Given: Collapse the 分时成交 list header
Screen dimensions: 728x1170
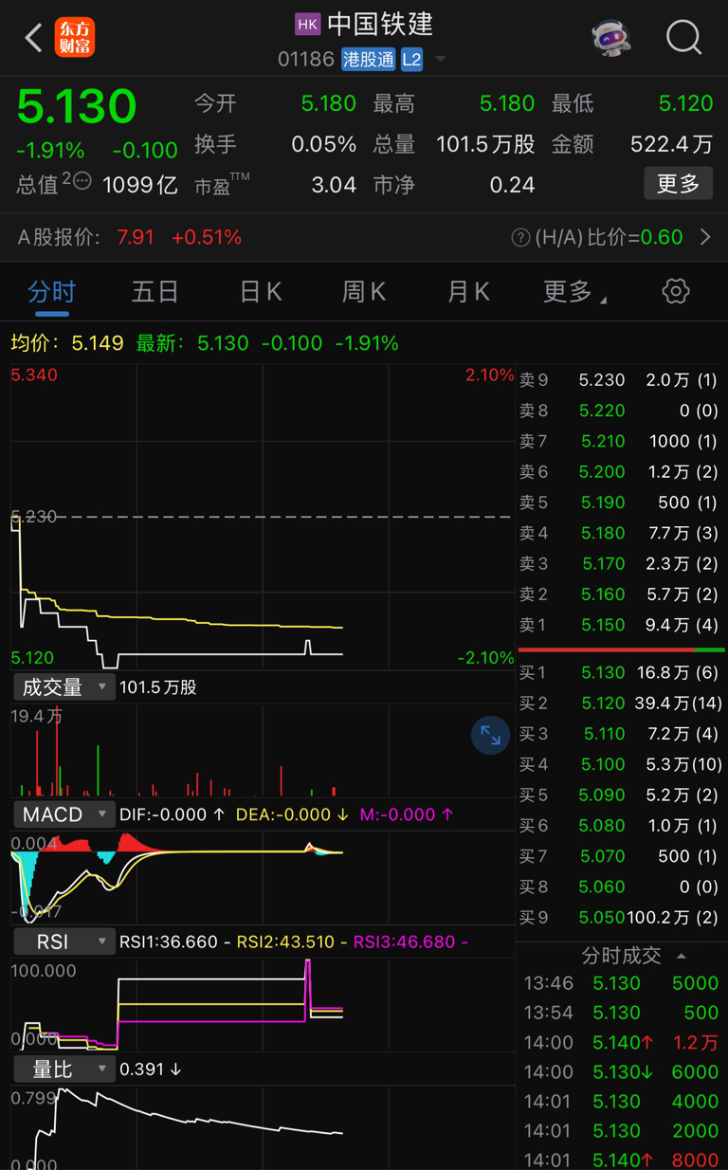Looking at the screenshot, I should click(x=633, y=956).
